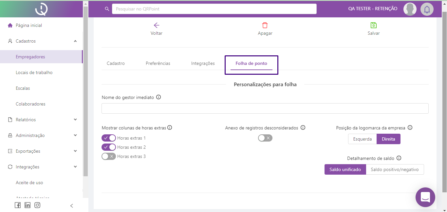The width and height of the screenshot is (447, 212).
Task: Select Esquerda logo position button
Action: click(362, 139)
